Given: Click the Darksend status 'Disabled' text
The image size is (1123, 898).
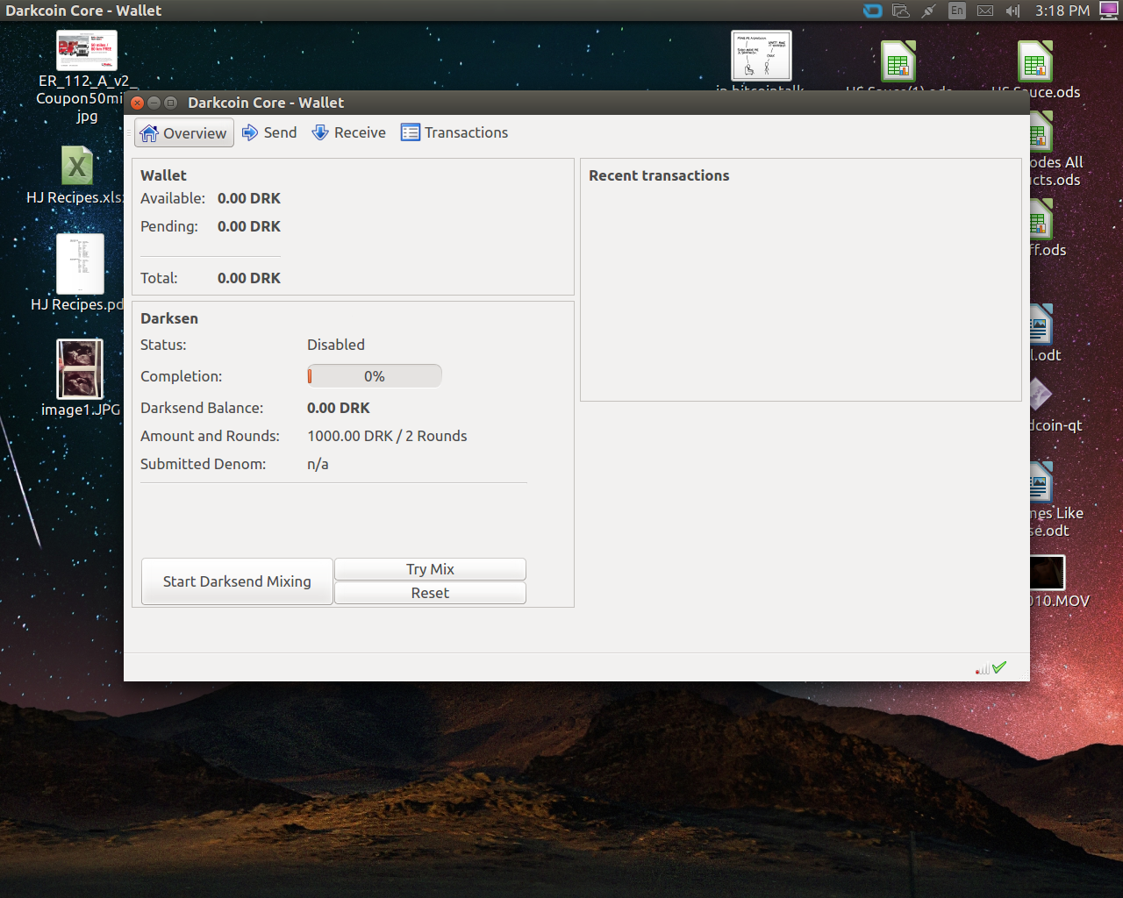Looking at the screenshot, I should 336,345.
